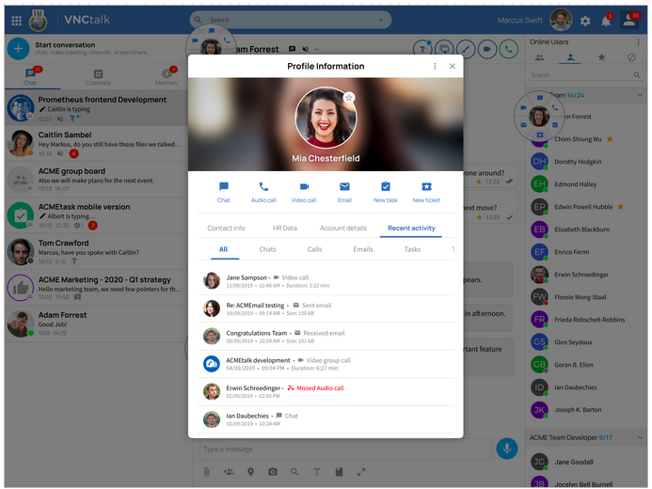Switch to the groups filter in Online Users
This screenshot has width=652, height=489.
[x=539, y=57]
